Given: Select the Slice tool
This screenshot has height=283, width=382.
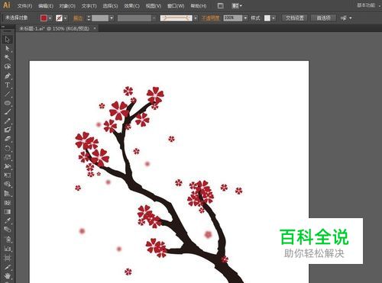Looking at the screenshot, I should coord(8,267).
